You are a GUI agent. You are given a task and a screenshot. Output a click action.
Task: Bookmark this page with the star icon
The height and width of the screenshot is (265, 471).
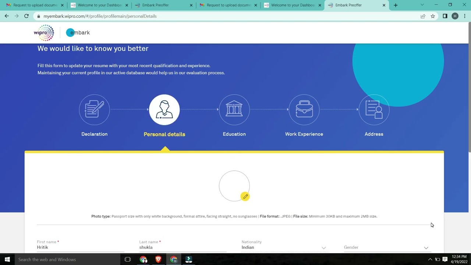433,16
